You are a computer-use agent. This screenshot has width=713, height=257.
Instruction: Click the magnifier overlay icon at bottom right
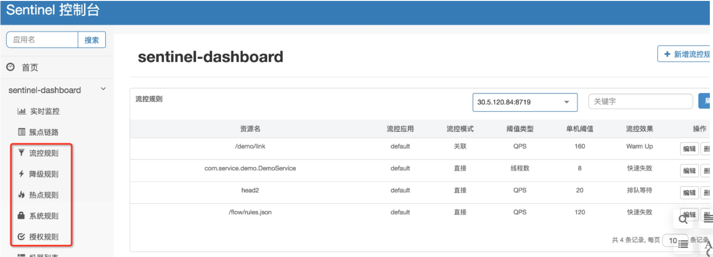click(x=683, y=219)
